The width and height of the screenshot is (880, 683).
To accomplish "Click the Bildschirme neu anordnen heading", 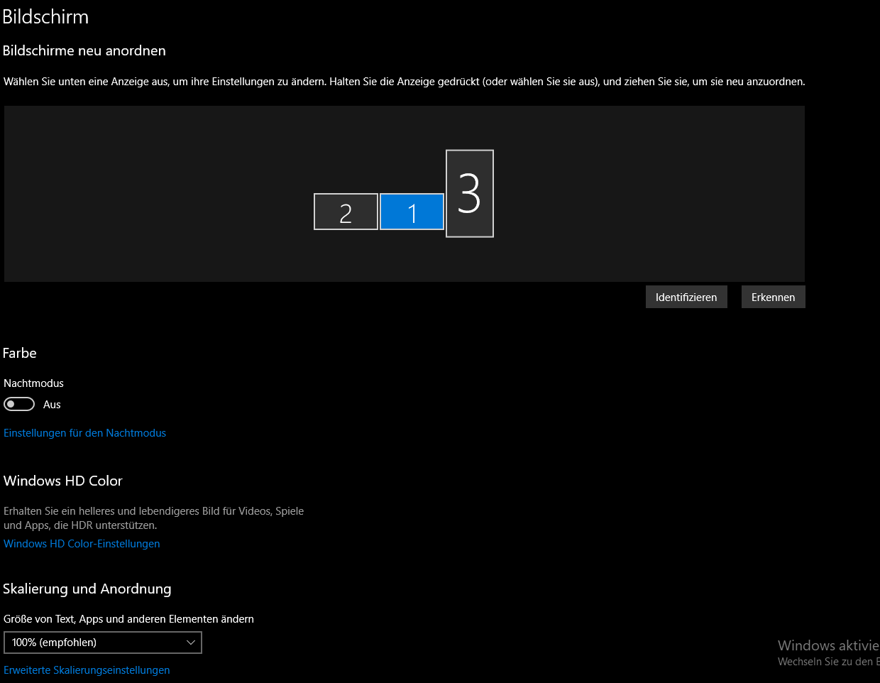I will point(84,50).
